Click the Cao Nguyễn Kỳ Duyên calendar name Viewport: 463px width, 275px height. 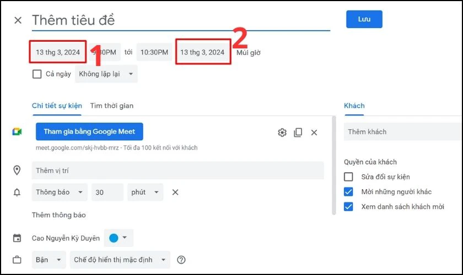click(x=66, y=238)
